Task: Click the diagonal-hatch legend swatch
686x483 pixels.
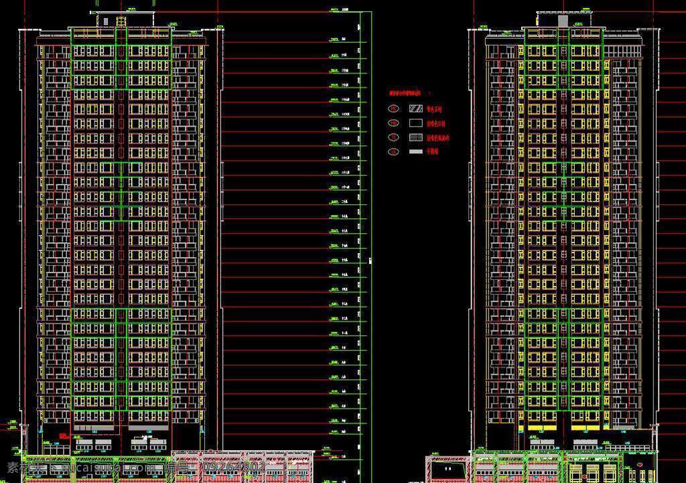Action: 415,109
